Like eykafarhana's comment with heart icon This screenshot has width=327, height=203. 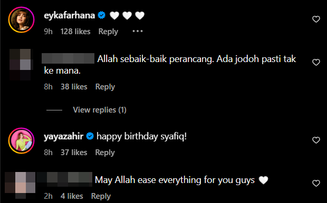[316, 19]
